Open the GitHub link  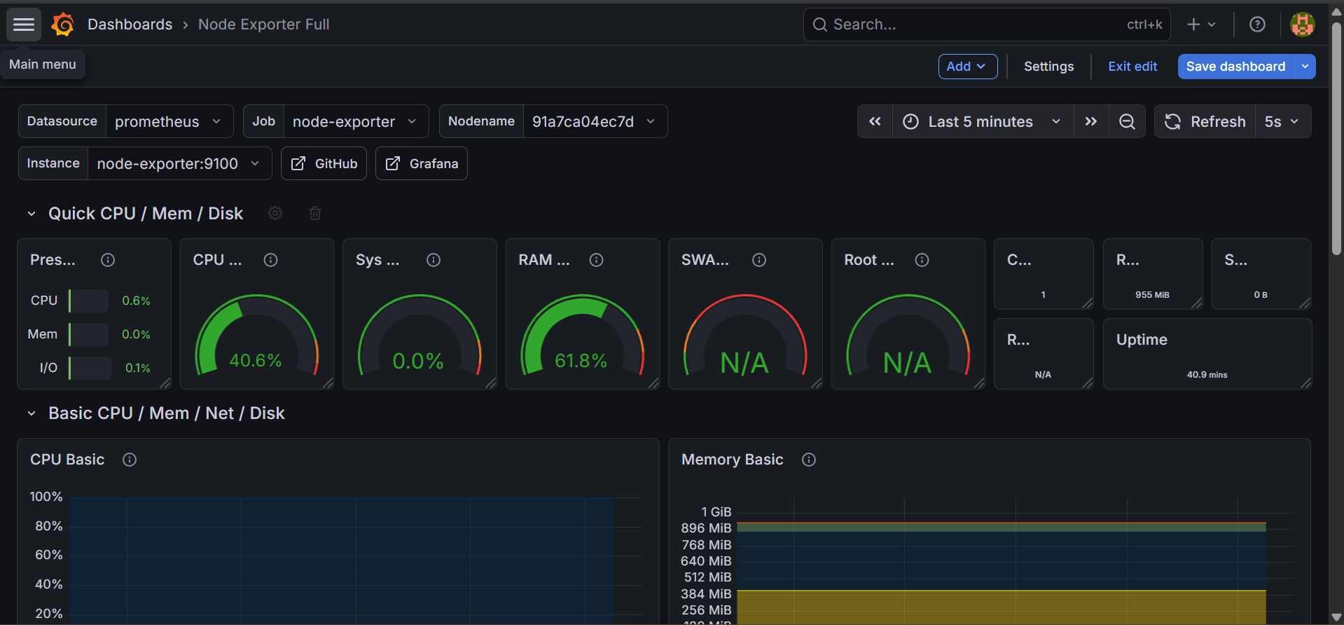(x=324, y=163)
